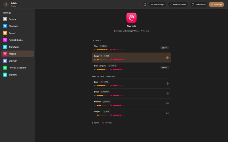
Task: Click the Large v3 3GB size badge
Action: click(x=107, y=56)
